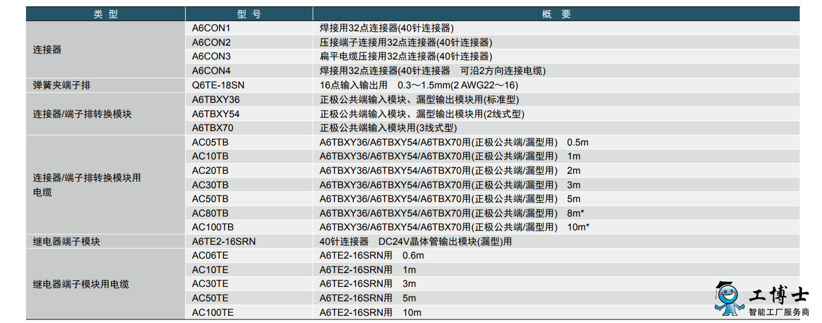Screen dimensions: 822x323
Task: Click the 工博士 mascot logo icon
Action: [x=729, y=298]
